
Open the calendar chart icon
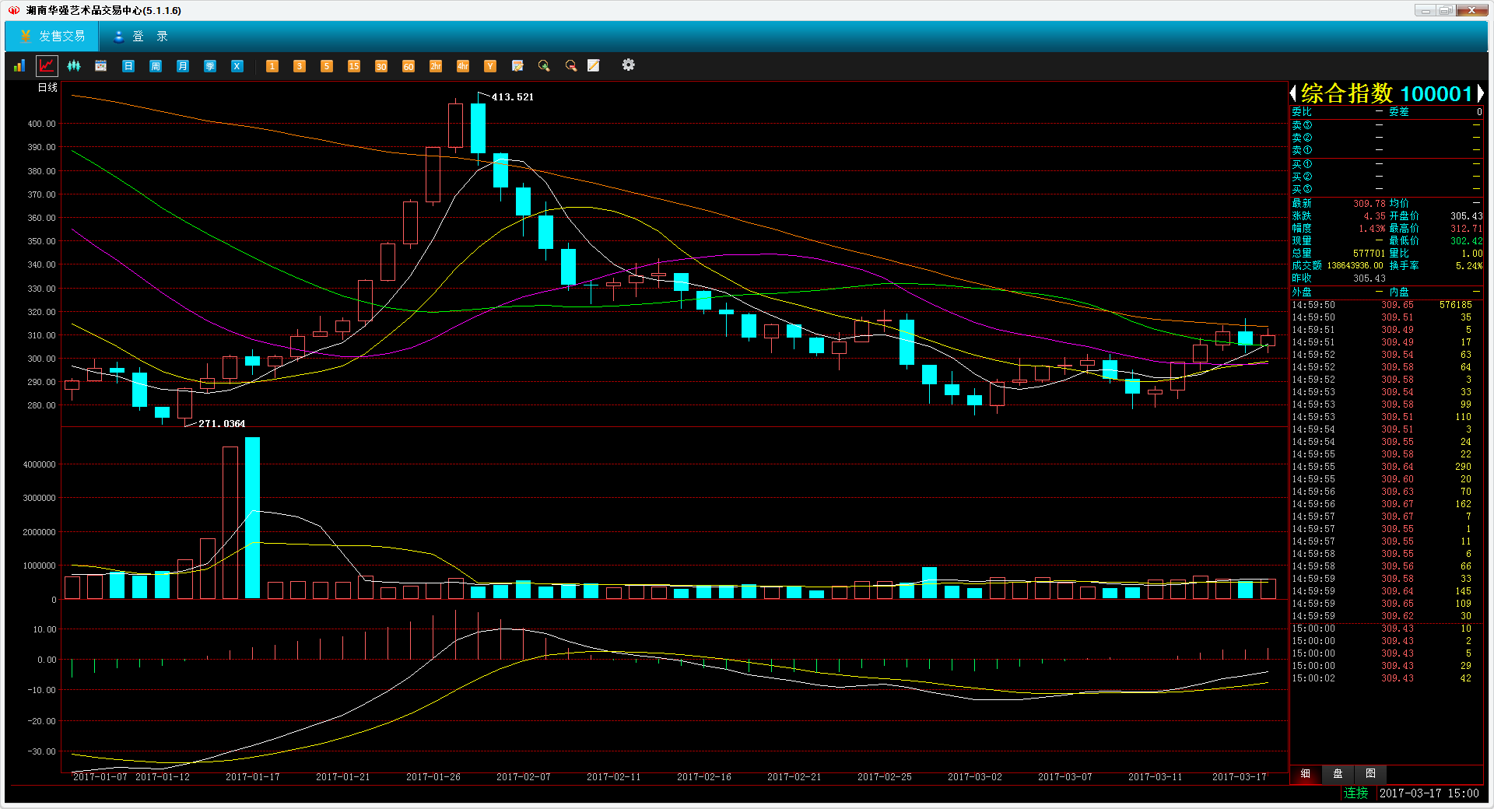[x=101, y=66]
